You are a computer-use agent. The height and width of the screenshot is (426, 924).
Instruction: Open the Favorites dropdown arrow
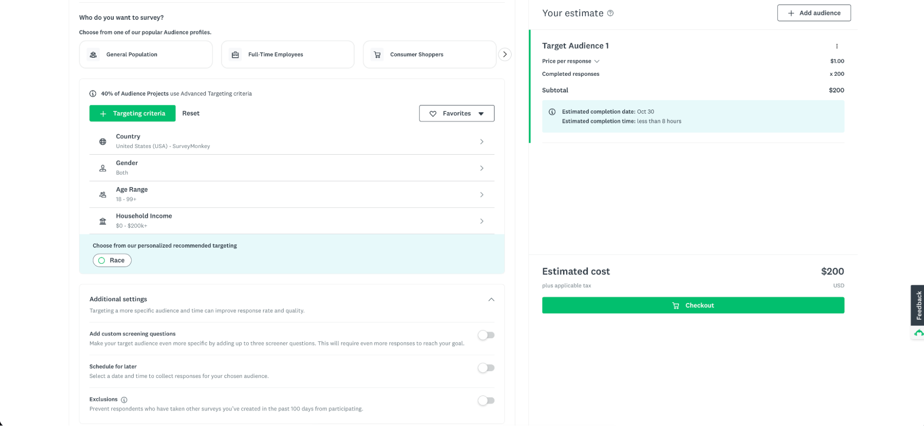(482, 113)
